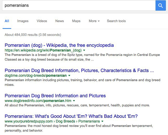Open Pomeranian (dog) Wikipedia result
The image size is (168, 135).
click(59, 45)
